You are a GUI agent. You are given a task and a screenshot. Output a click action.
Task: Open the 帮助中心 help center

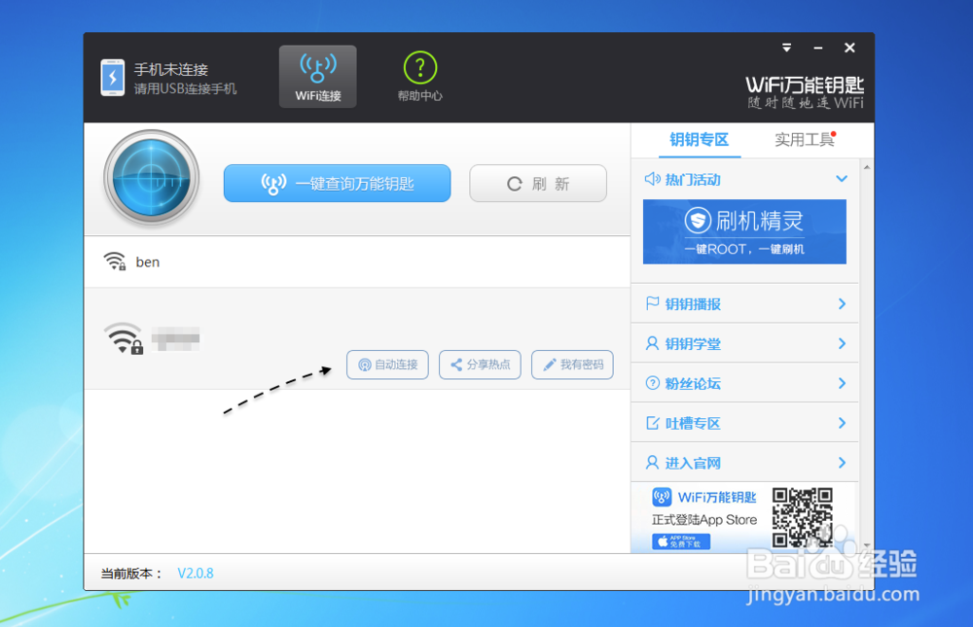(x=420, y=77)
